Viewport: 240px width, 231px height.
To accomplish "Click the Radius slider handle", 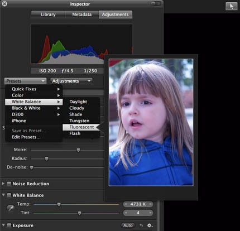I will click(x=46, y=158).
